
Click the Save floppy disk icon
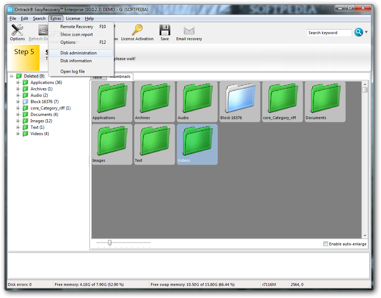point(165,30)
